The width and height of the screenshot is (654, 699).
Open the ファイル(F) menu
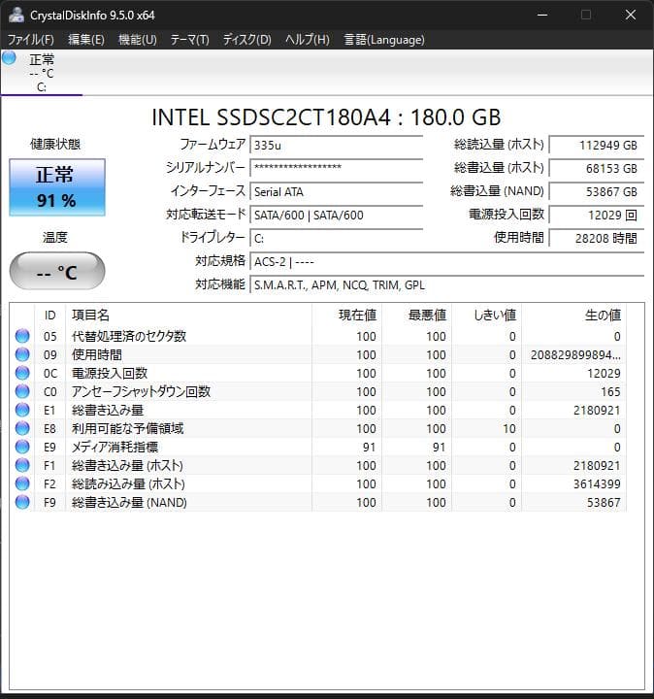31,40
